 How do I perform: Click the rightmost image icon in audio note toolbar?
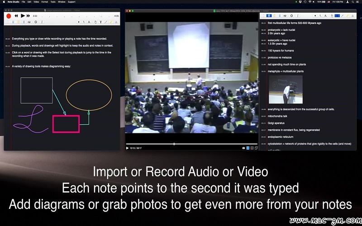[116, 22]
